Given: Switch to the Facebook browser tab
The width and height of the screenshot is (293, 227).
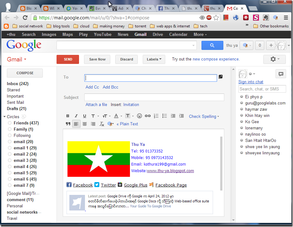Looking at the screenshot, I should pos(166,8).
